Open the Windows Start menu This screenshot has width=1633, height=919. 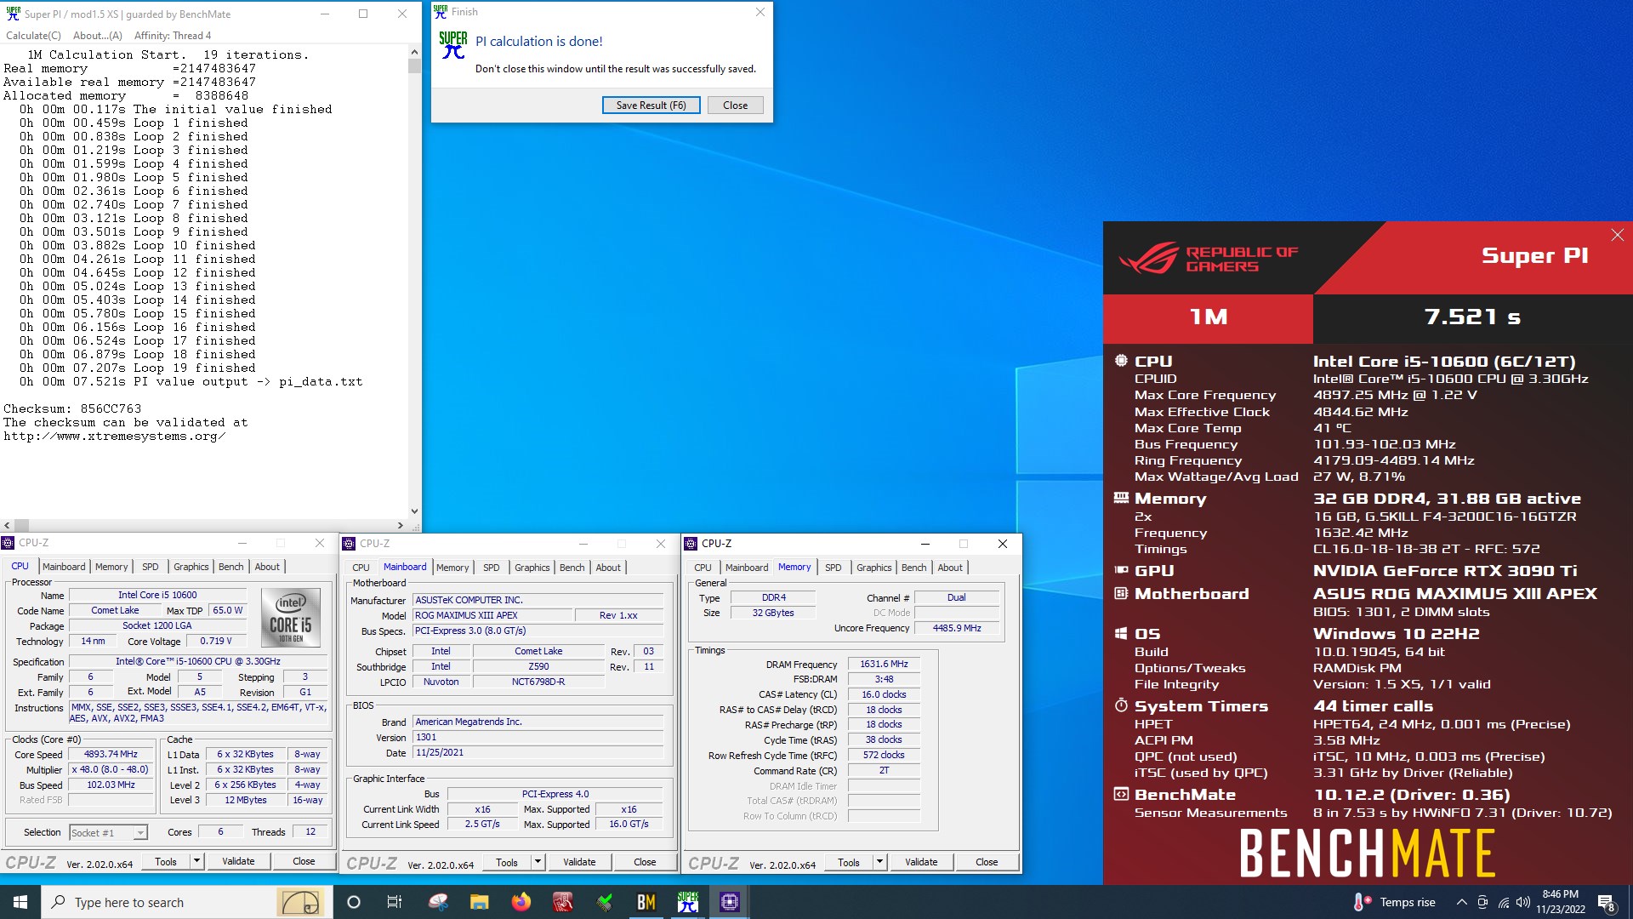click(20, 902)
